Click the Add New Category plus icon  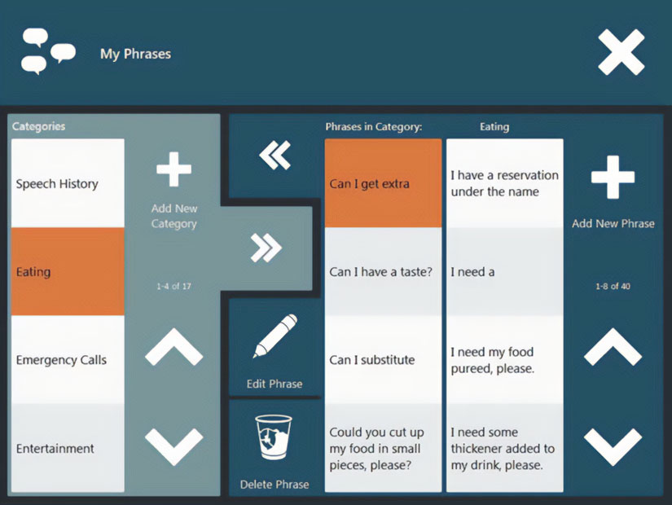pos(174,169)
